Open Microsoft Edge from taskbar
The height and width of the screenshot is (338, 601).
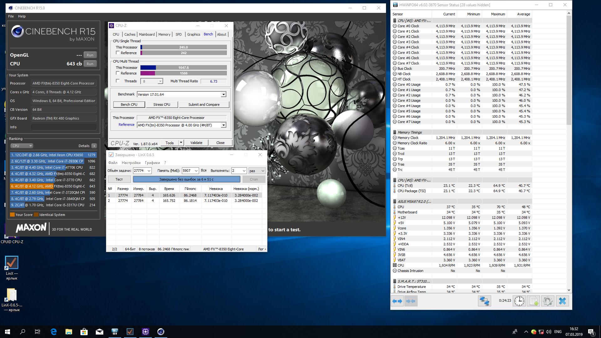click(54, 332)
